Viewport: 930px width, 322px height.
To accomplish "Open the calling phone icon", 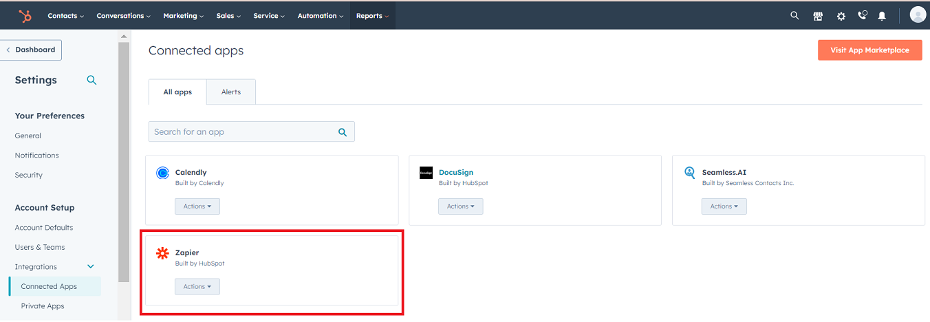I will 862,15.
